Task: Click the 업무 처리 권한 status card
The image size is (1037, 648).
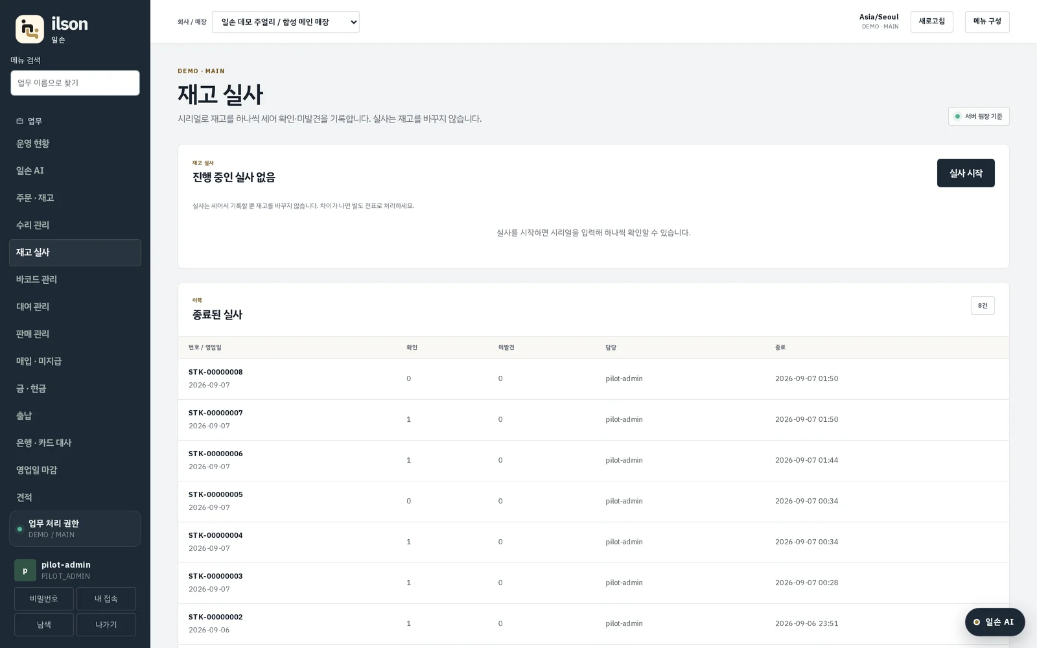Action: 75,529
